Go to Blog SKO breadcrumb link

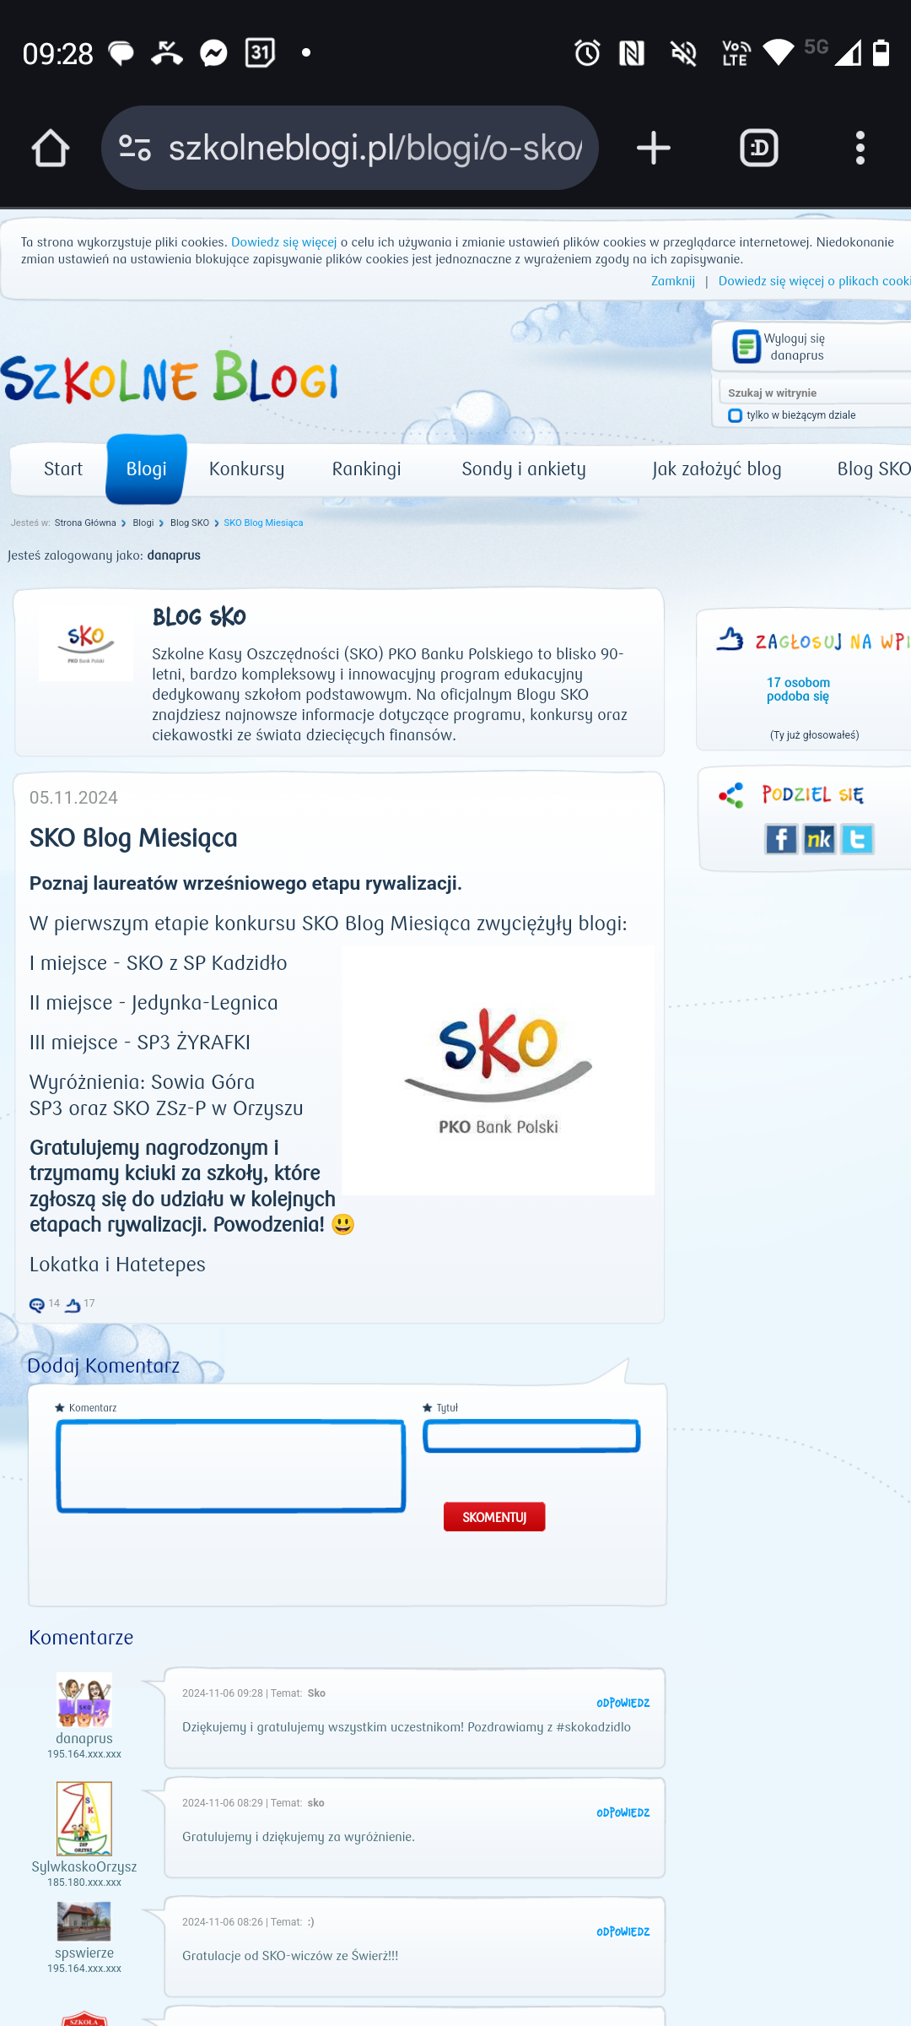(x=190, y=523)
